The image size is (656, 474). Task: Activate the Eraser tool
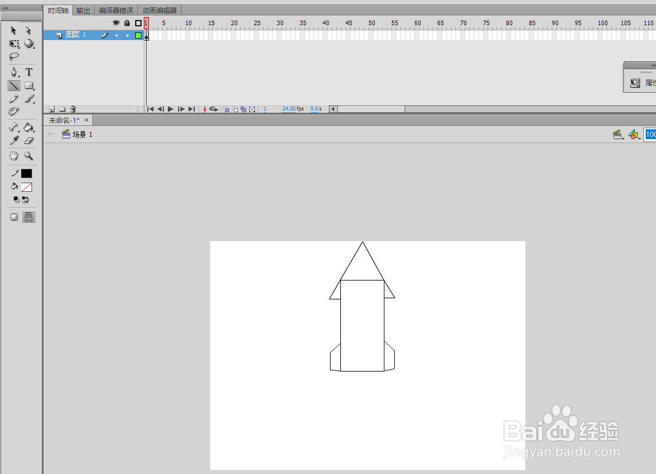[29, 140]
